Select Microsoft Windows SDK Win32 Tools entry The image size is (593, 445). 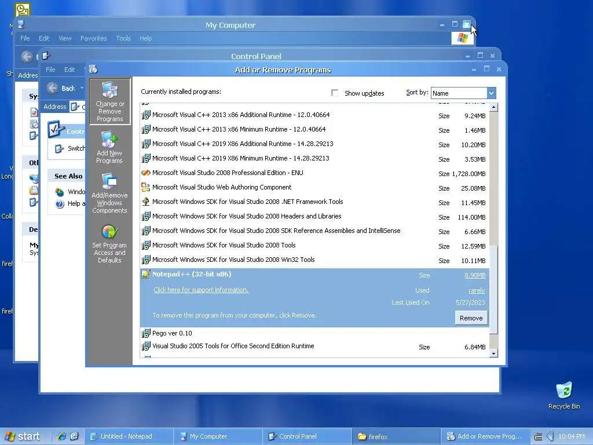click(314, 260)
